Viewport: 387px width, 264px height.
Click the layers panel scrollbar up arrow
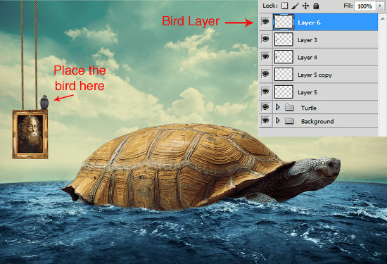(x=382, y=18)
